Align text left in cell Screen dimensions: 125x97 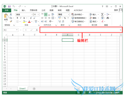(x=42, y=18)
